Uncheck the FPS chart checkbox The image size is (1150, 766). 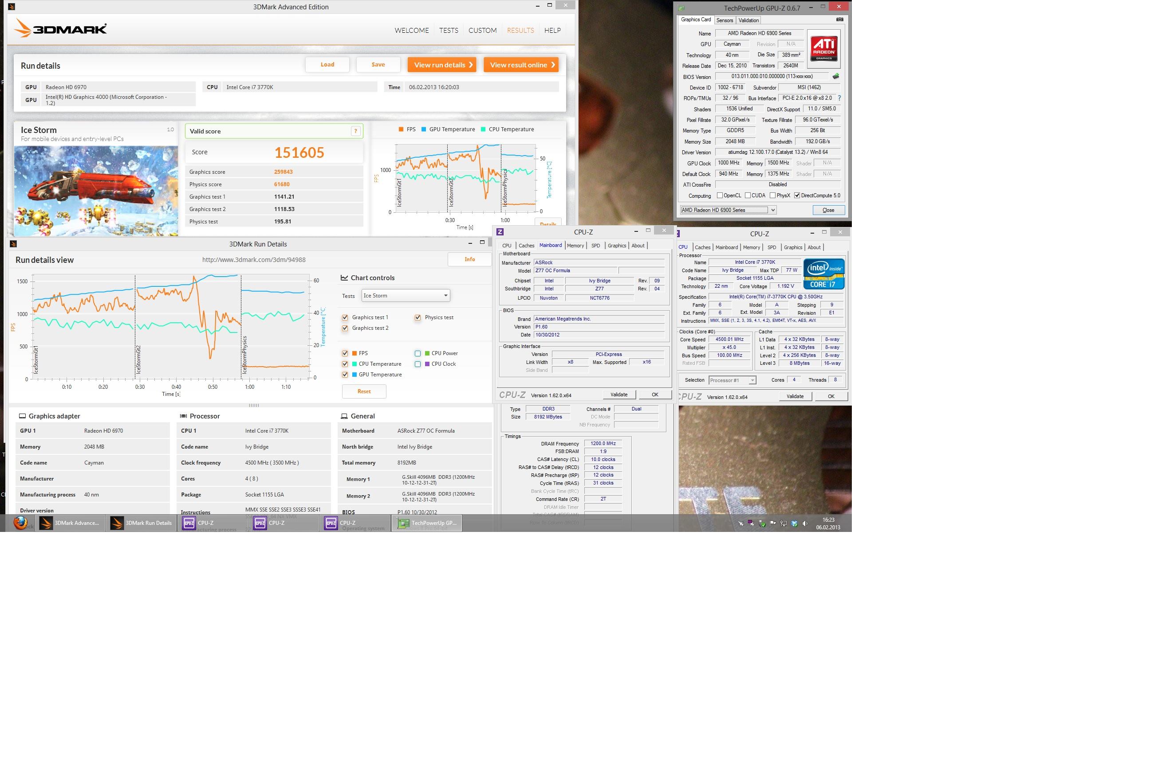(345, 353)
